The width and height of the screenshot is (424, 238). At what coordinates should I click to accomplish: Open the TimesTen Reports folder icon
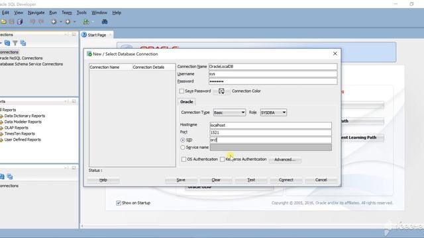(x=1, y=134)
